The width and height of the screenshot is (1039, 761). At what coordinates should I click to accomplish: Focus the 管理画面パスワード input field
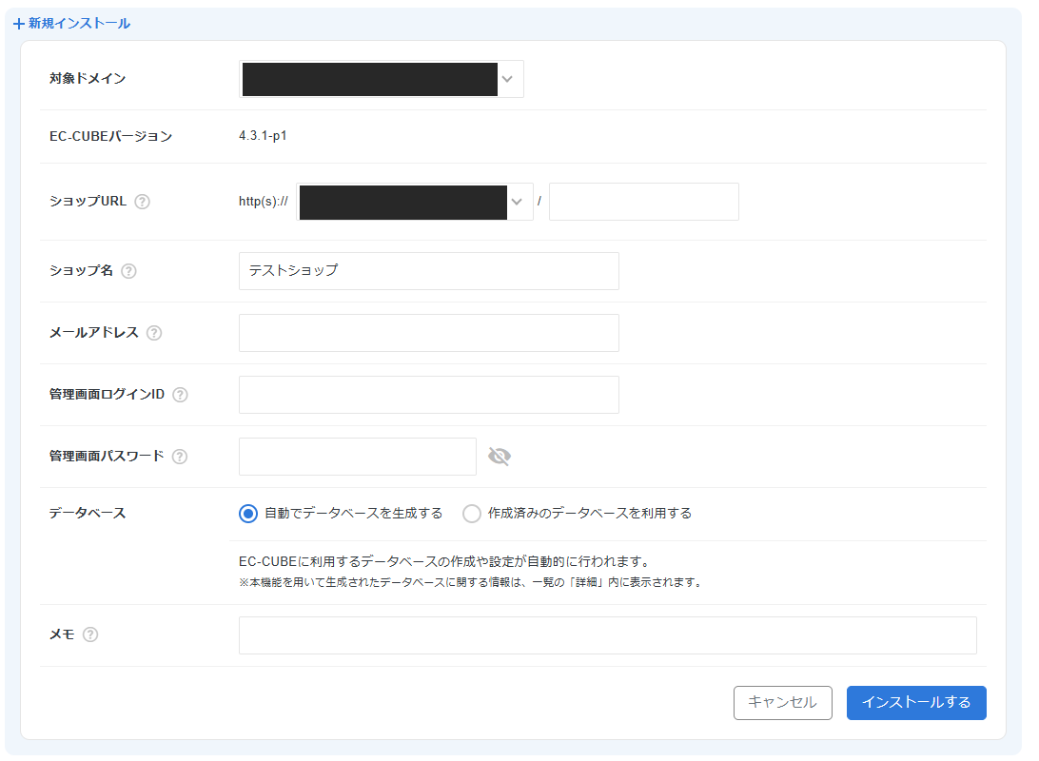coord(357,457)
